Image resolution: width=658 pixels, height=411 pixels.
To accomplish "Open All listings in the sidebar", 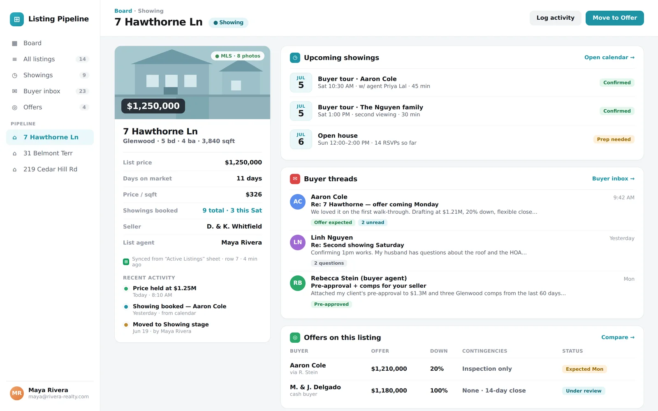I will [x=50, y=59].
